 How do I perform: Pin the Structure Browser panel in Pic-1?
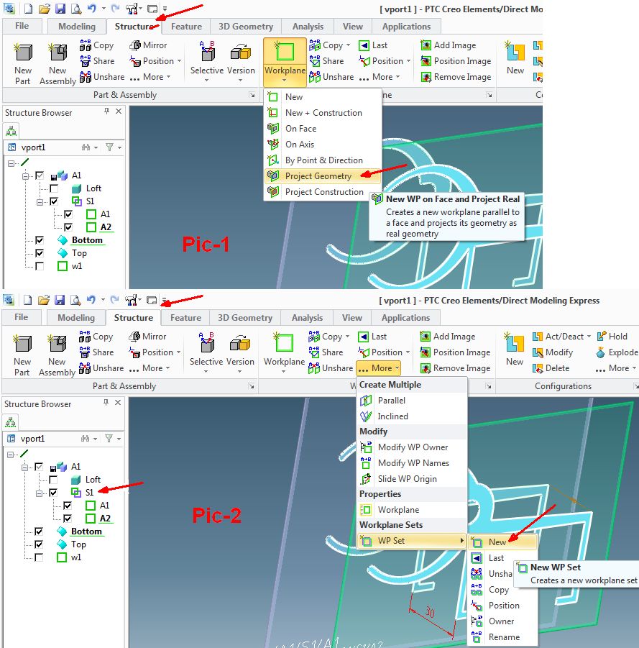click(106, 111)
